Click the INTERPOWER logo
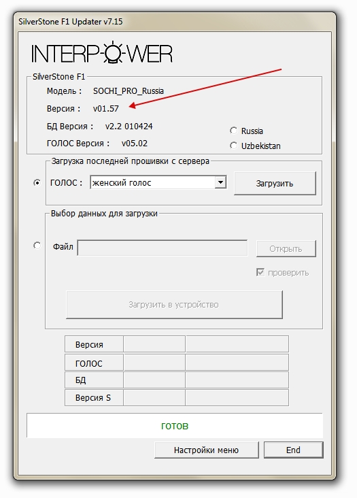The image size is (357, 498). coord(102,52)
